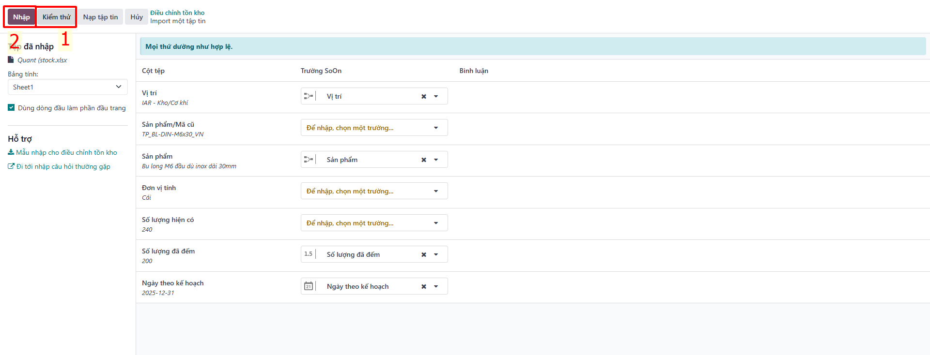Click the Hỗ trợ heading

(20, 139)
